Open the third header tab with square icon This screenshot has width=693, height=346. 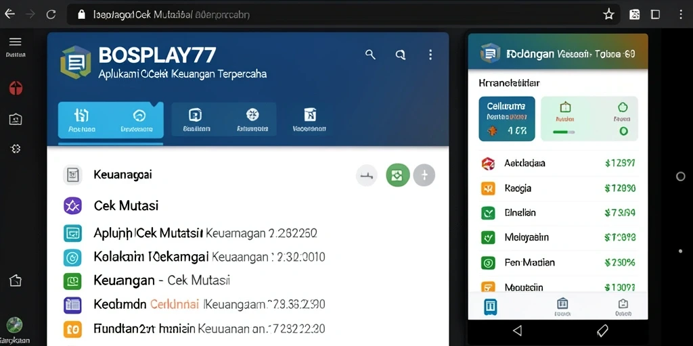(x=196, y=120)
